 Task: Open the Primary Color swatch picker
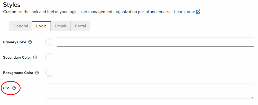click(49, 42)
